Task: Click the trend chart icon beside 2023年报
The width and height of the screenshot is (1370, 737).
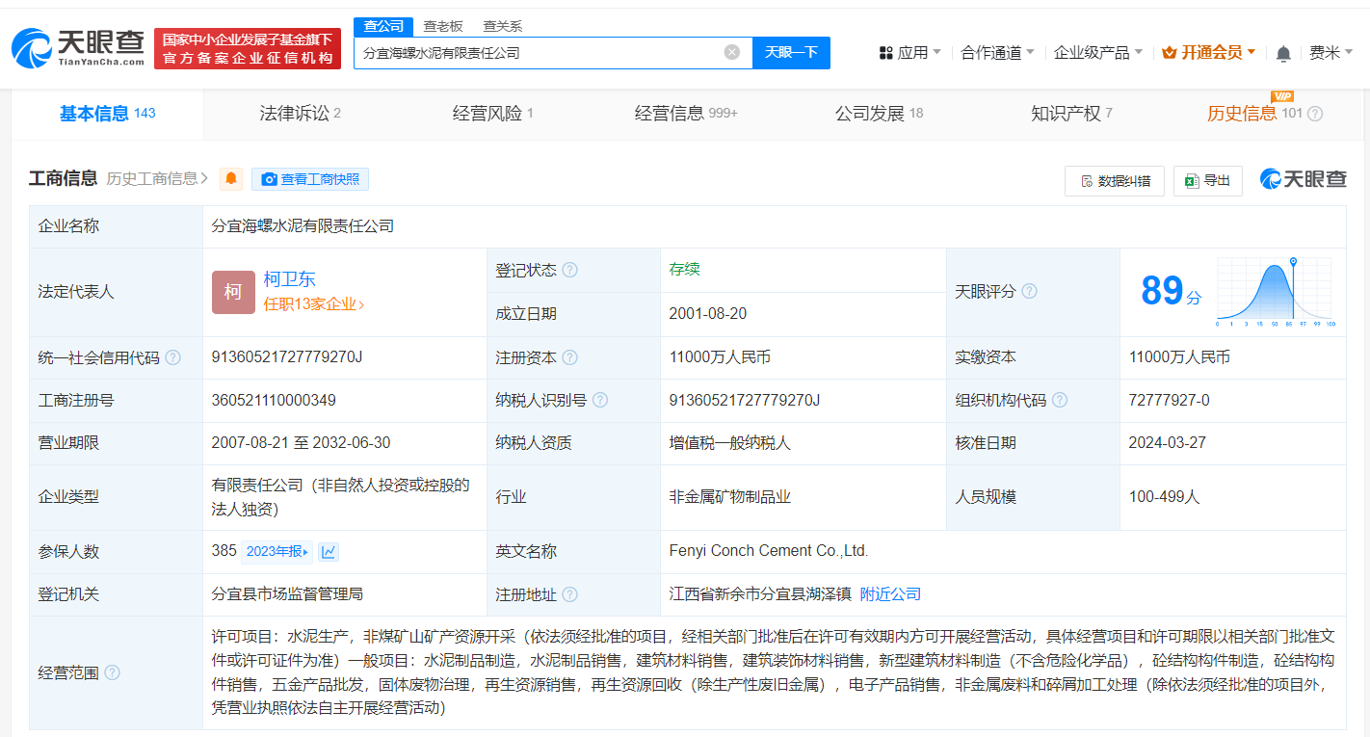Action: (x=329, y=551)
